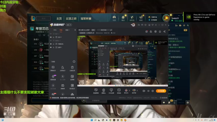217x122 pixels.
Task: Open the 主播任务 streamer tasks tool
Action: (x=72, y=68)
